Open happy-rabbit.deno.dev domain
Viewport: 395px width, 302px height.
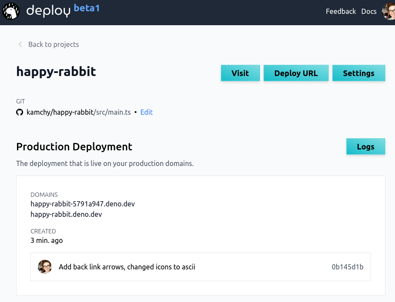point(66,214)
